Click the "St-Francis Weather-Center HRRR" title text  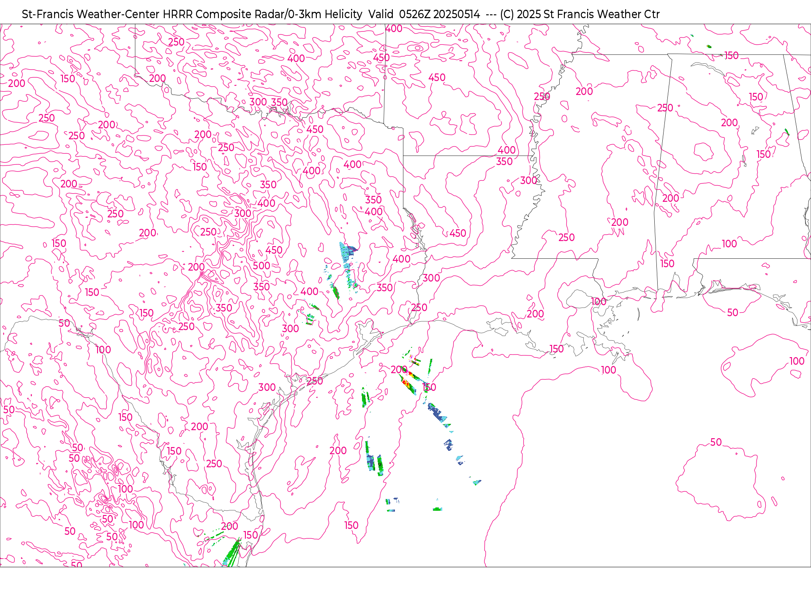(x=107, y=14)
